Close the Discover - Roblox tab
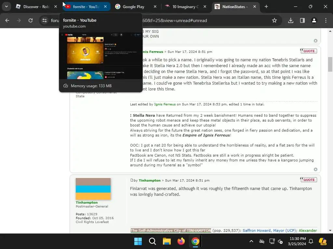 point(56,6)
